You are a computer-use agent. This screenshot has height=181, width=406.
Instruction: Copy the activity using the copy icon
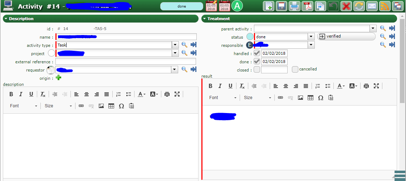pos(320,6)
